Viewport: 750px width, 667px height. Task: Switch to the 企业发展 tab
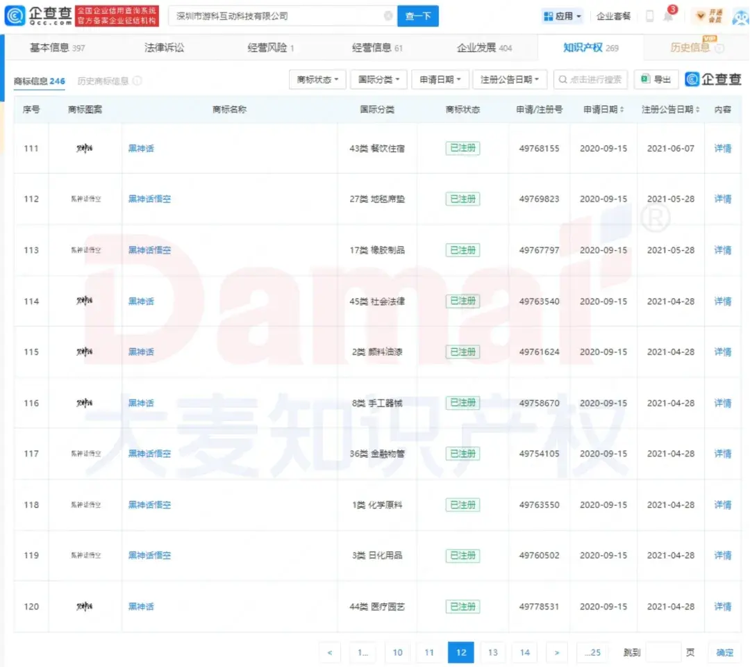[x=484, y=47]
